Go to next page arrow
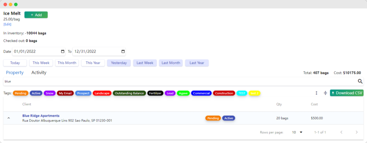 pyautogui.click(x=356, y=132)
